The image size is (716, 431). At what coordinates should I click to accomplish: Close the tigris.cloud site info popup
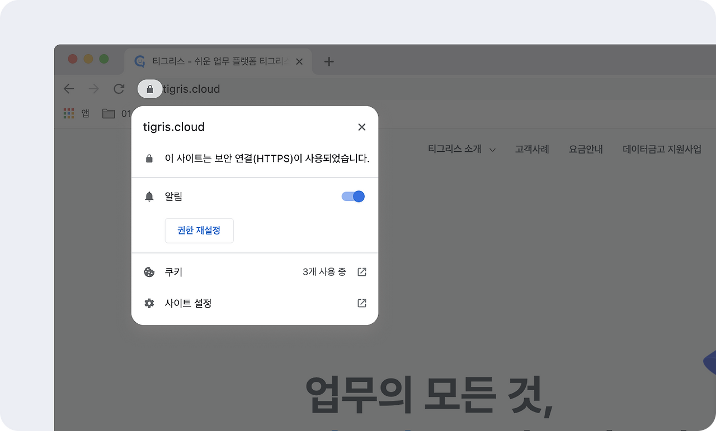[x=362, y=127]
